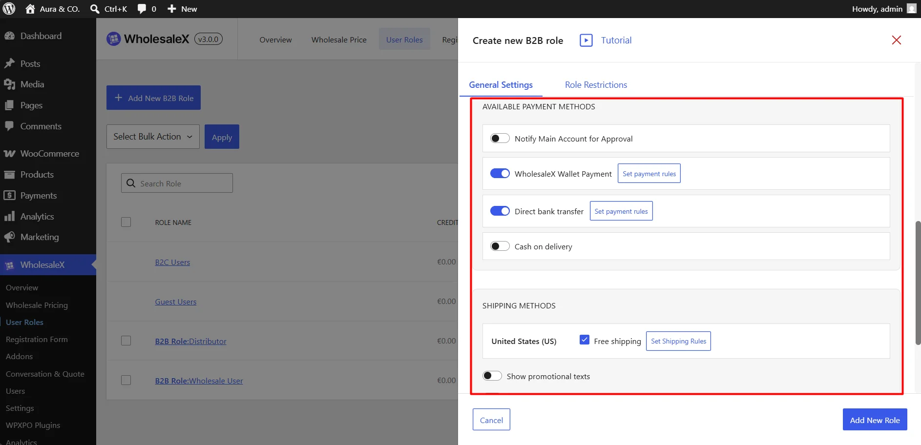Open Media library menu
Image resolution: width=921 pixels, height=445 pixels.
pyautogui.click(x=32, y=84)
